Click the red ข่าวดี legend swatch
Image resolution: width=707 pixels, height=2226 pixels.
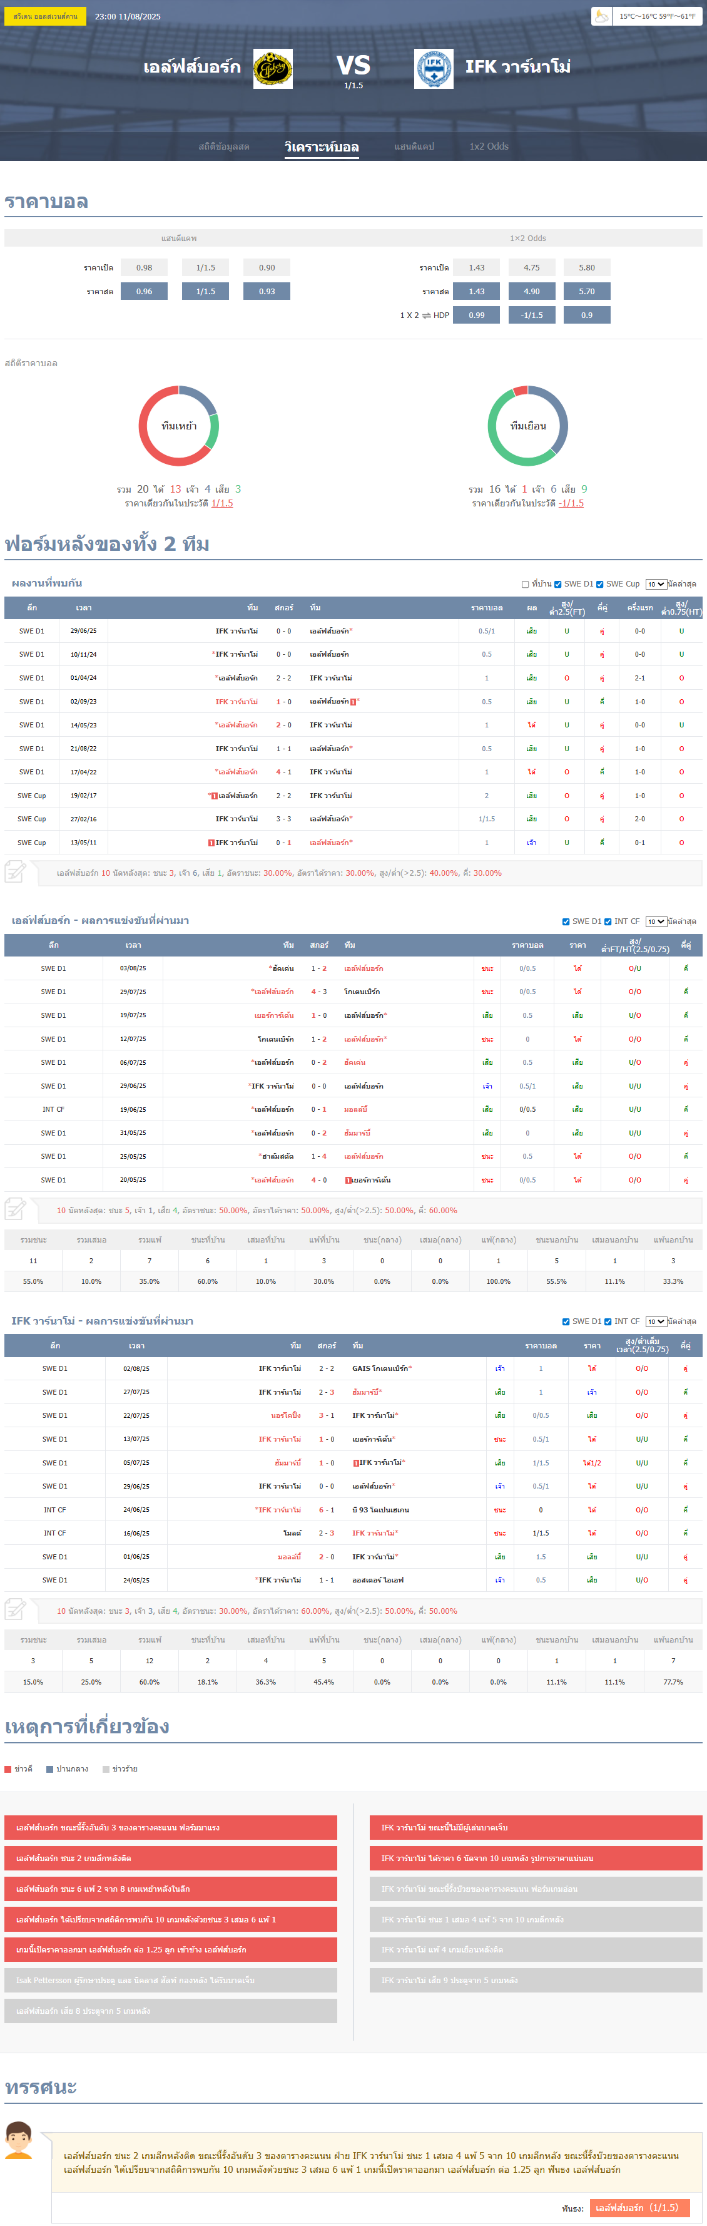tap(8, 1769)
